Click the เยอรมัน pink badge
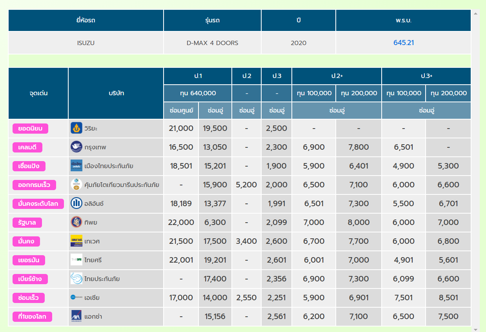The height and width of the screenshot is (332, 486). (29, 260)
